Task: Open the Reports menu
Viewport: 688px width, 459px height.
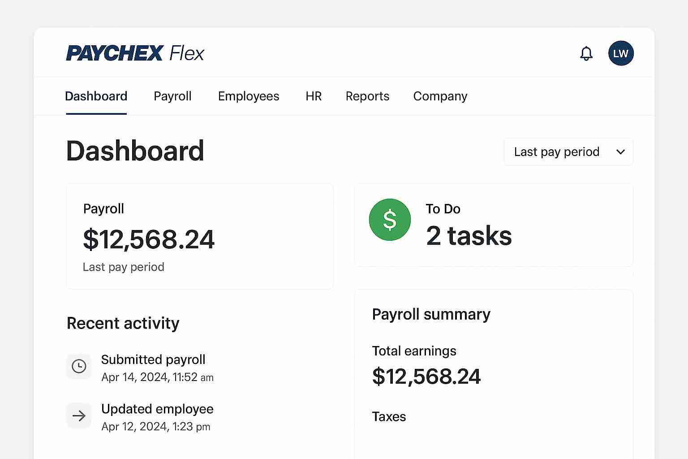Action: tap(367, 96)
